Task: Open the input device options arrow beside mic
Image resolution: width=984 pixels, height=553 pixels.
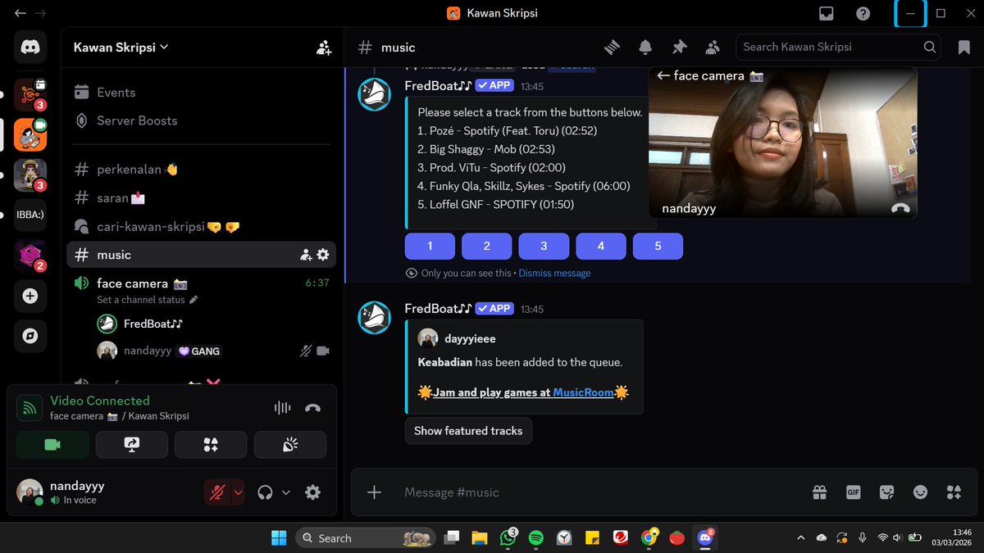Action: click(239, 492)
